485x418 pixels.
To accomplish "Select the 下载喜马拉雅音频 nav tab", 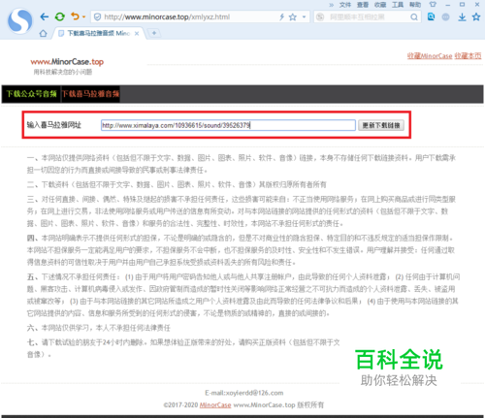I will pyautogui.click(x=90, y=94).
